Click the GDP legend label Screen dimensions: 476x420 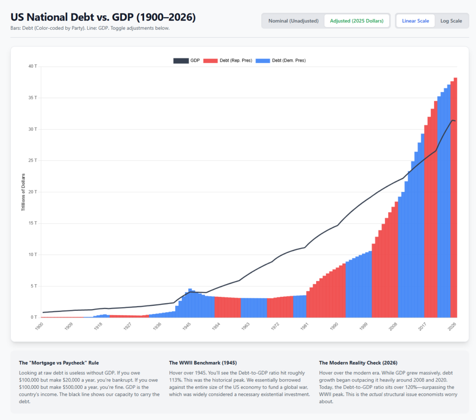[x=195, y=61]
